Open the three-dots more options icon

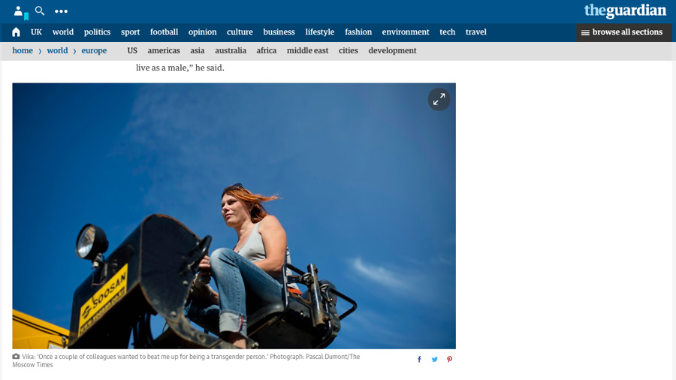62,11
